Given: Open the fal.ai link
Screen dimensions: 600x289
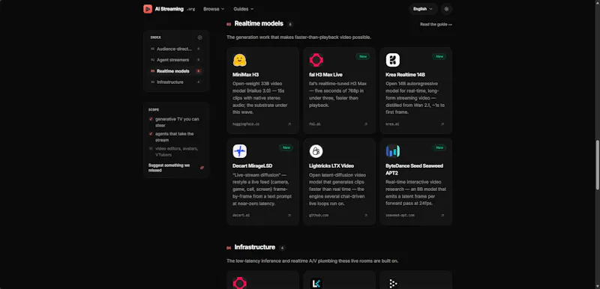Looking at the screenshot, I should [x=315, y=124].
